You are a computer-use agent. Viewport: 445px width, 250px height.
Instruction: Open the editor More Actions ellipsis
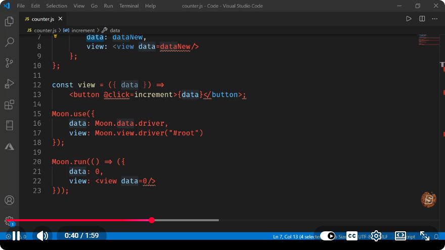435,19
